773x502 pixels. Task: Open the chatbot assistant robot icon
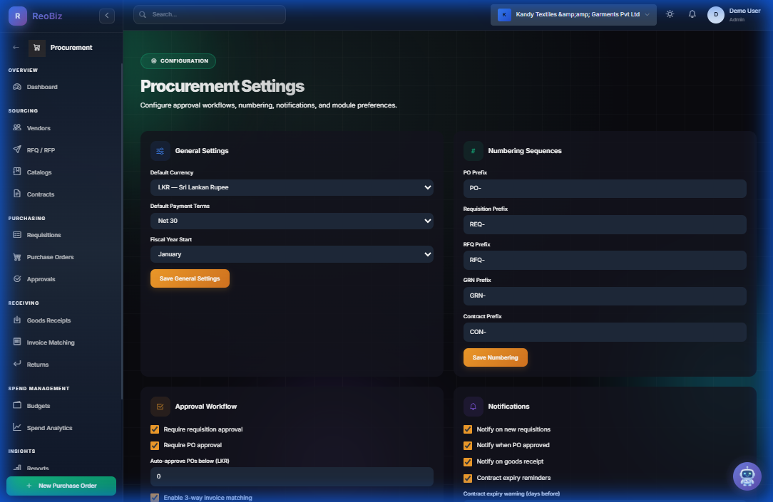pos(747,476)
